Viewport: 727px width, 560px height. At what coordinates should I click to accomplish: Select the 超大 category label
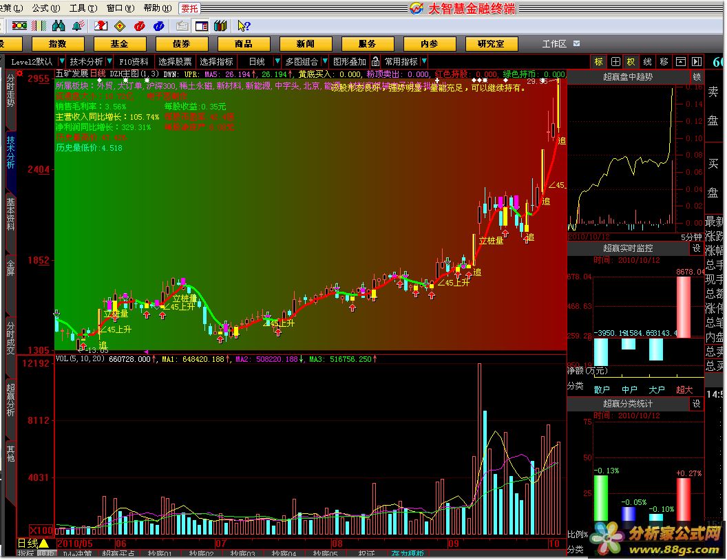pos(684,389)
